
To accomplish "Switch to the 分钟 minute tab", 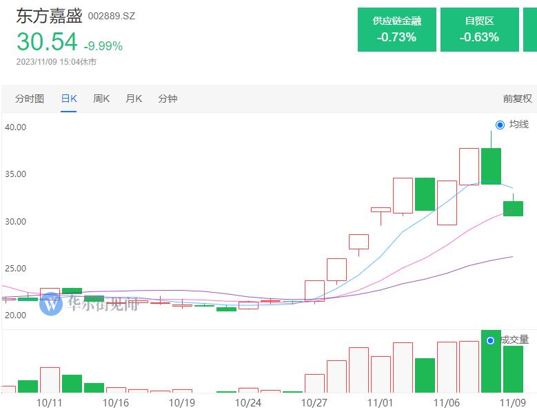I will click(168, 99).
